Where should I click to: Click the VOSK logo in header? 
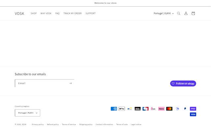(x=19, y=14)
